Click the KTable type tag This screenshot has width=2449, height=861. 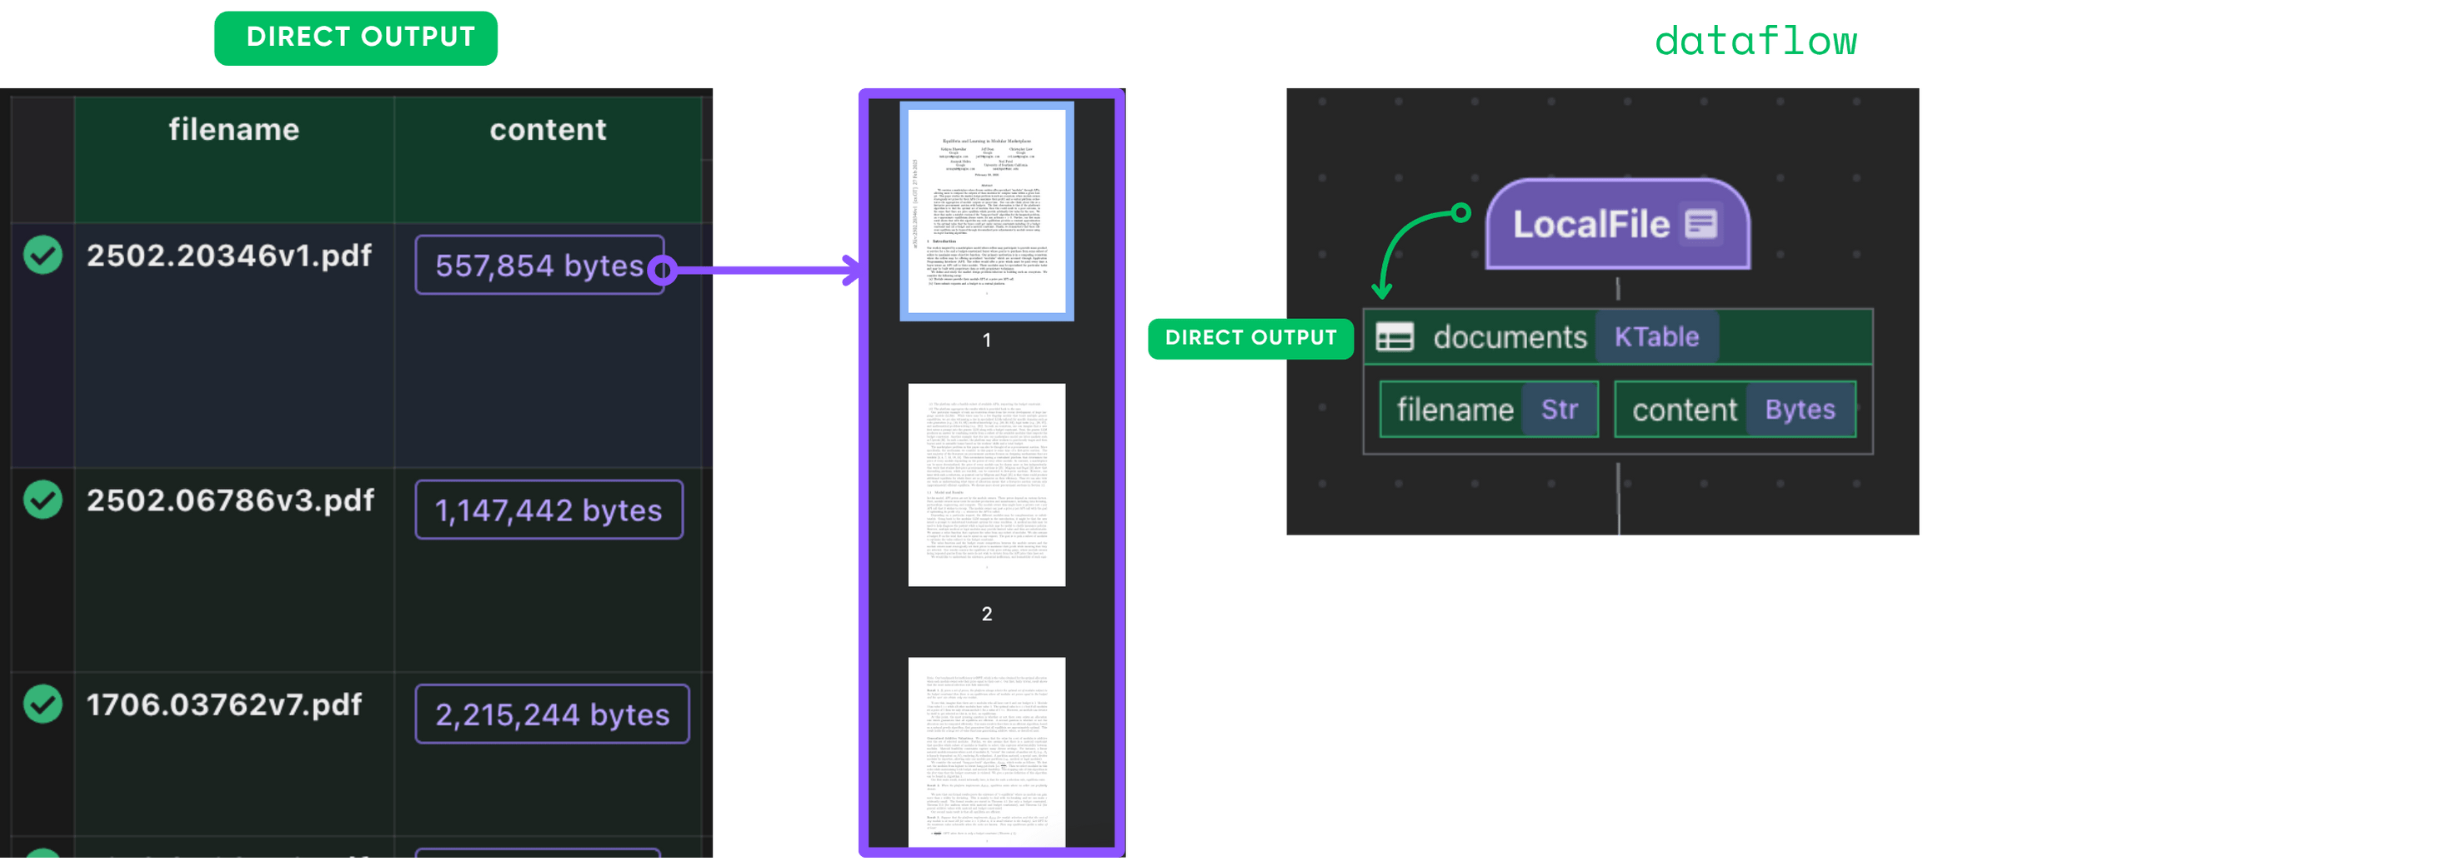1656,337
